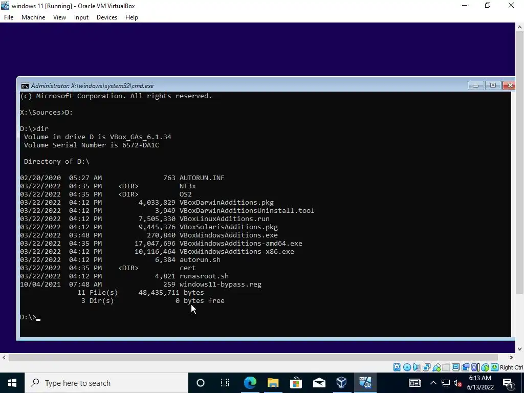
Task: Click VBoxDarwinAdditionsUninstall.tool in the listing
Action: pos(247,210)
